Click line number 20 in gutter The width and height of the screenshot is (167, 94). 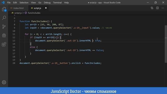(x=14, y=63)
